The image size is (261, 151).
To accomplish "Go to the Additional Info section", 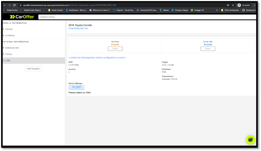I will tap(12, 48).
